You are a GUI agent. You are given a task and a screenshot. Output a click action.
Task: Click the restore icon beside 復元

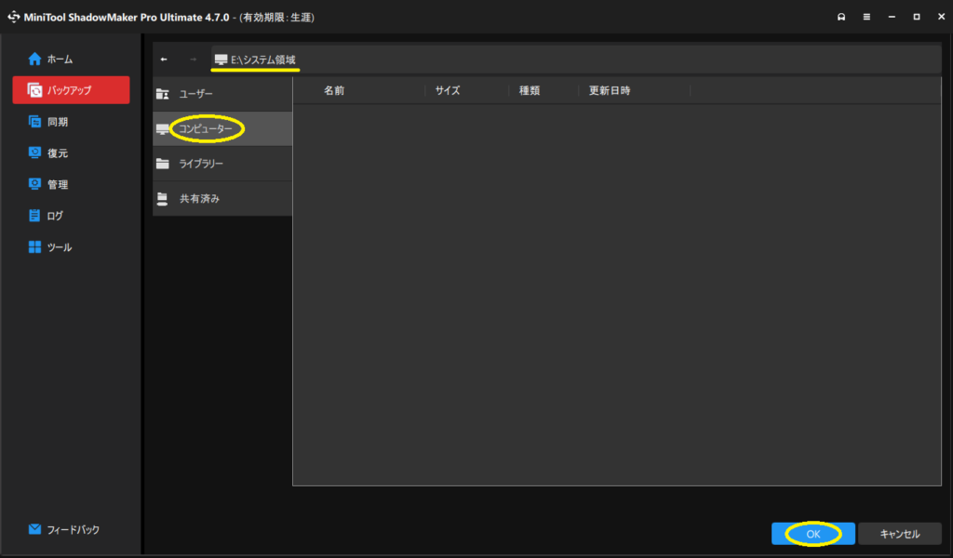(34, 153)
